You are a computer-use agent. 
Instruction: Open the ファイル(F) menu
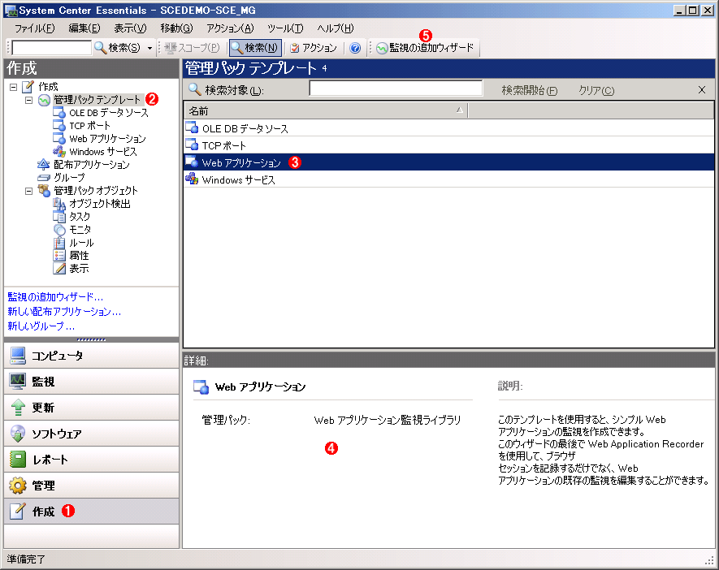[x=34, y=28]
